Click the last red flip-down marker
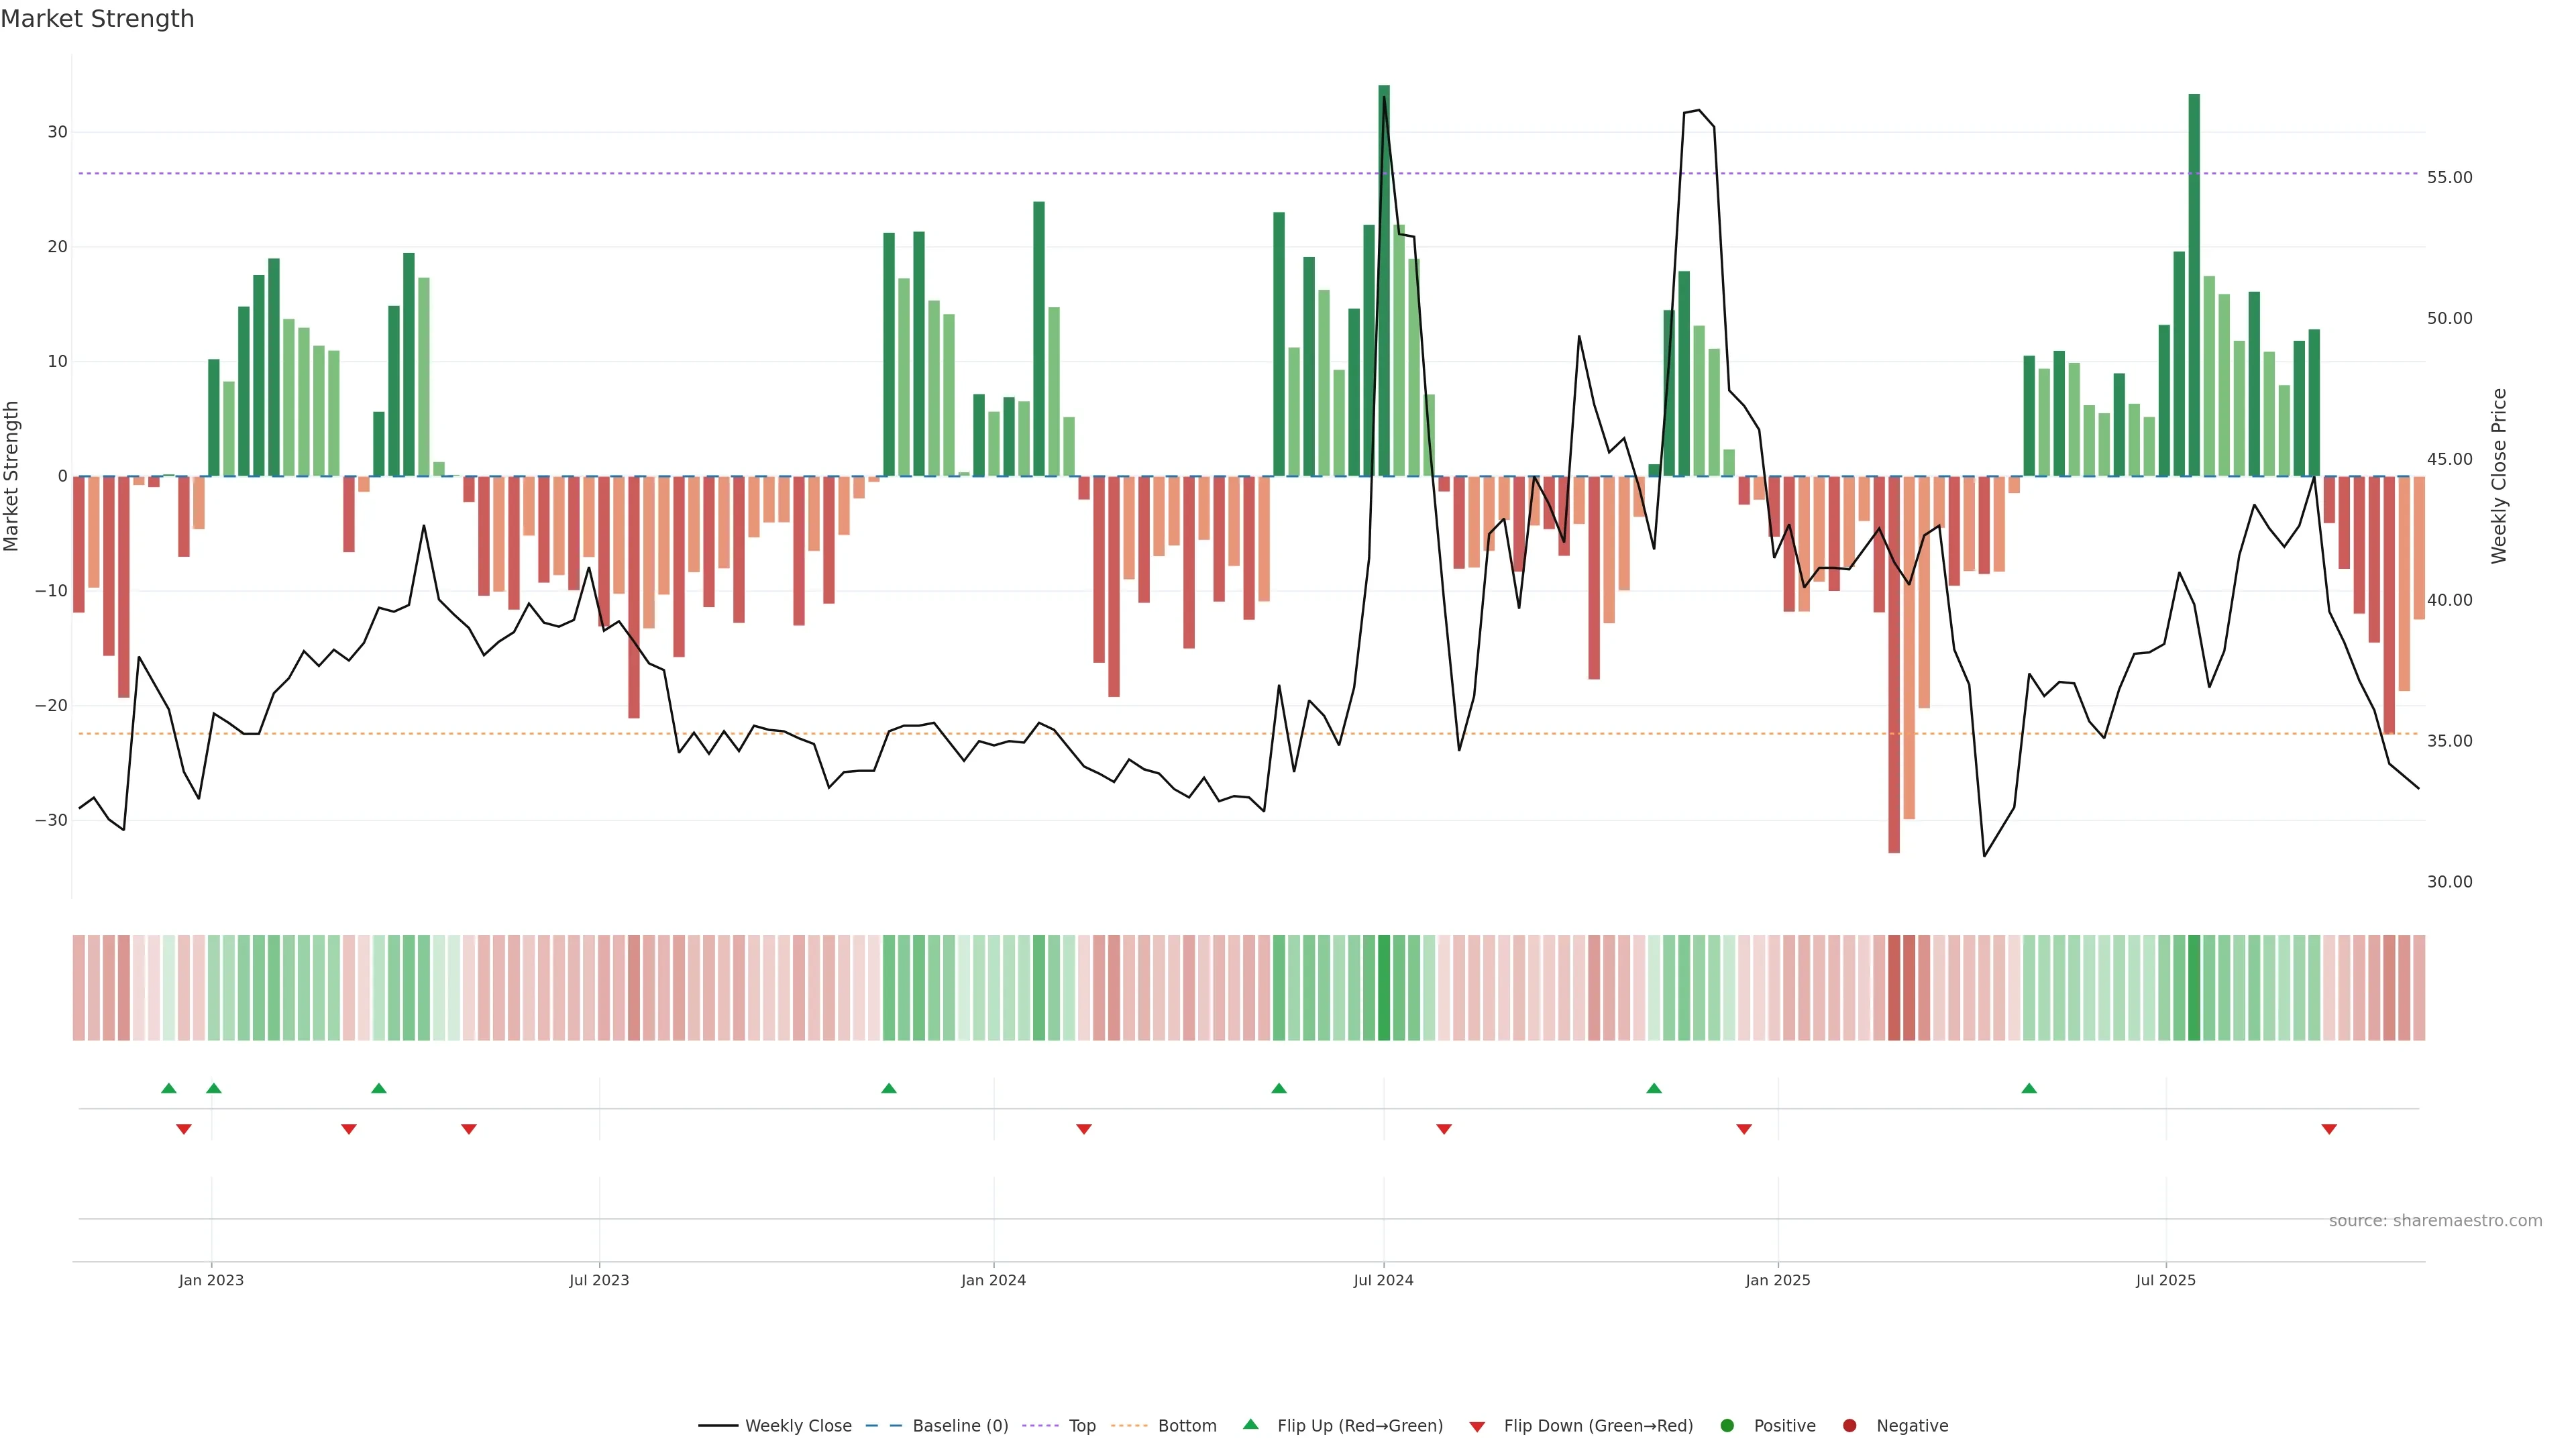 pyautogui.click(x=2329, y=1129)
